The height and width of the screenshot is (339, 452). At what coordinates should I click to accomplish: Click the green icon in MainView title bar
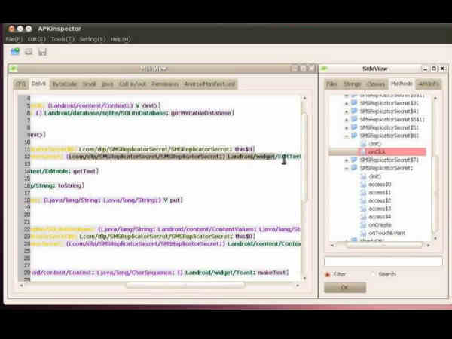click(14, 69)
